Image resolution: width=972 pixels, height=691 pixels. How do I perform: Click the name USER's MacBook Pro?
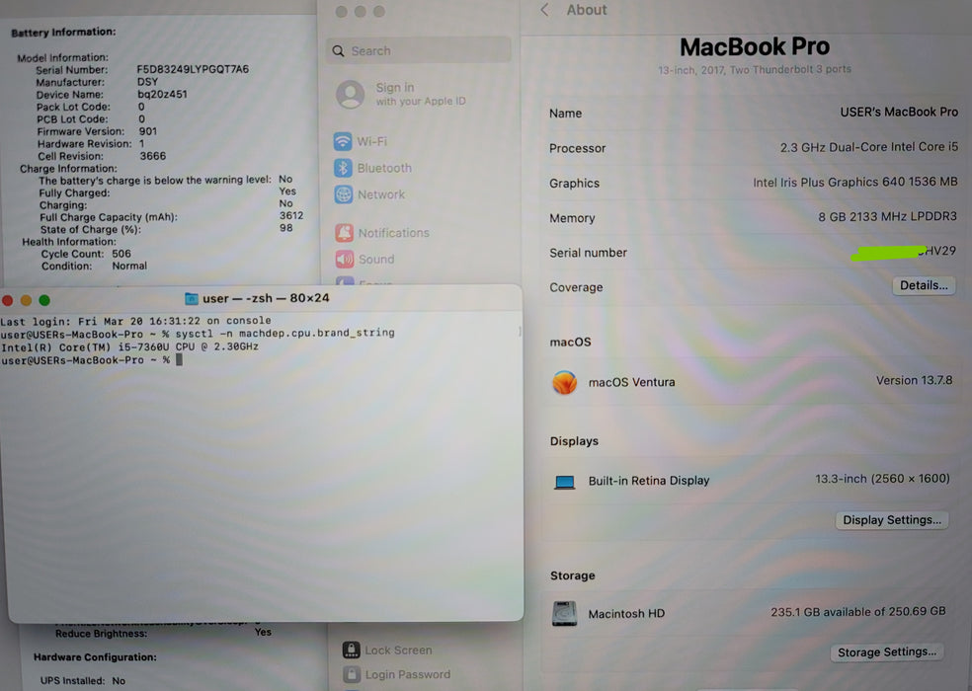click(899, 113)
